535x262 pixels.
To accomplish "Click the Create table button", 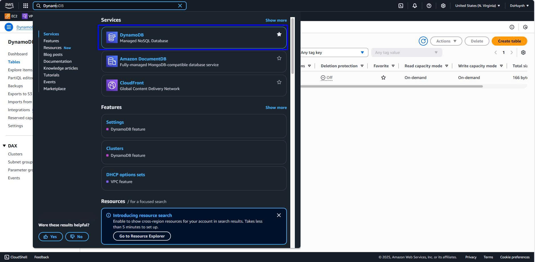I will point(509,41).
